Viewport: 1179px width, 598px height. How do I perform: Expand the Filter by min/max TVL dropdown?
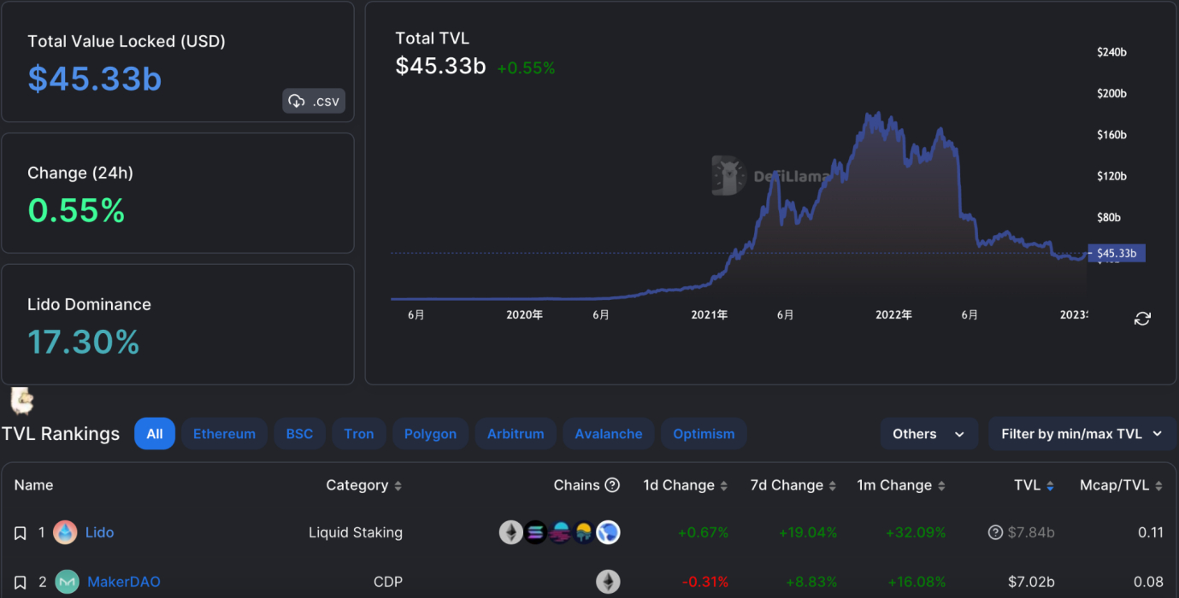click(1082, 434)
